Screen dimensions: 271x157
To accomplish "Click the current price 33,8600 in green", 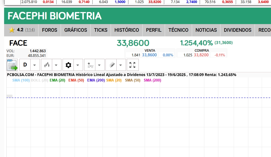I will (x=133, y=43).
